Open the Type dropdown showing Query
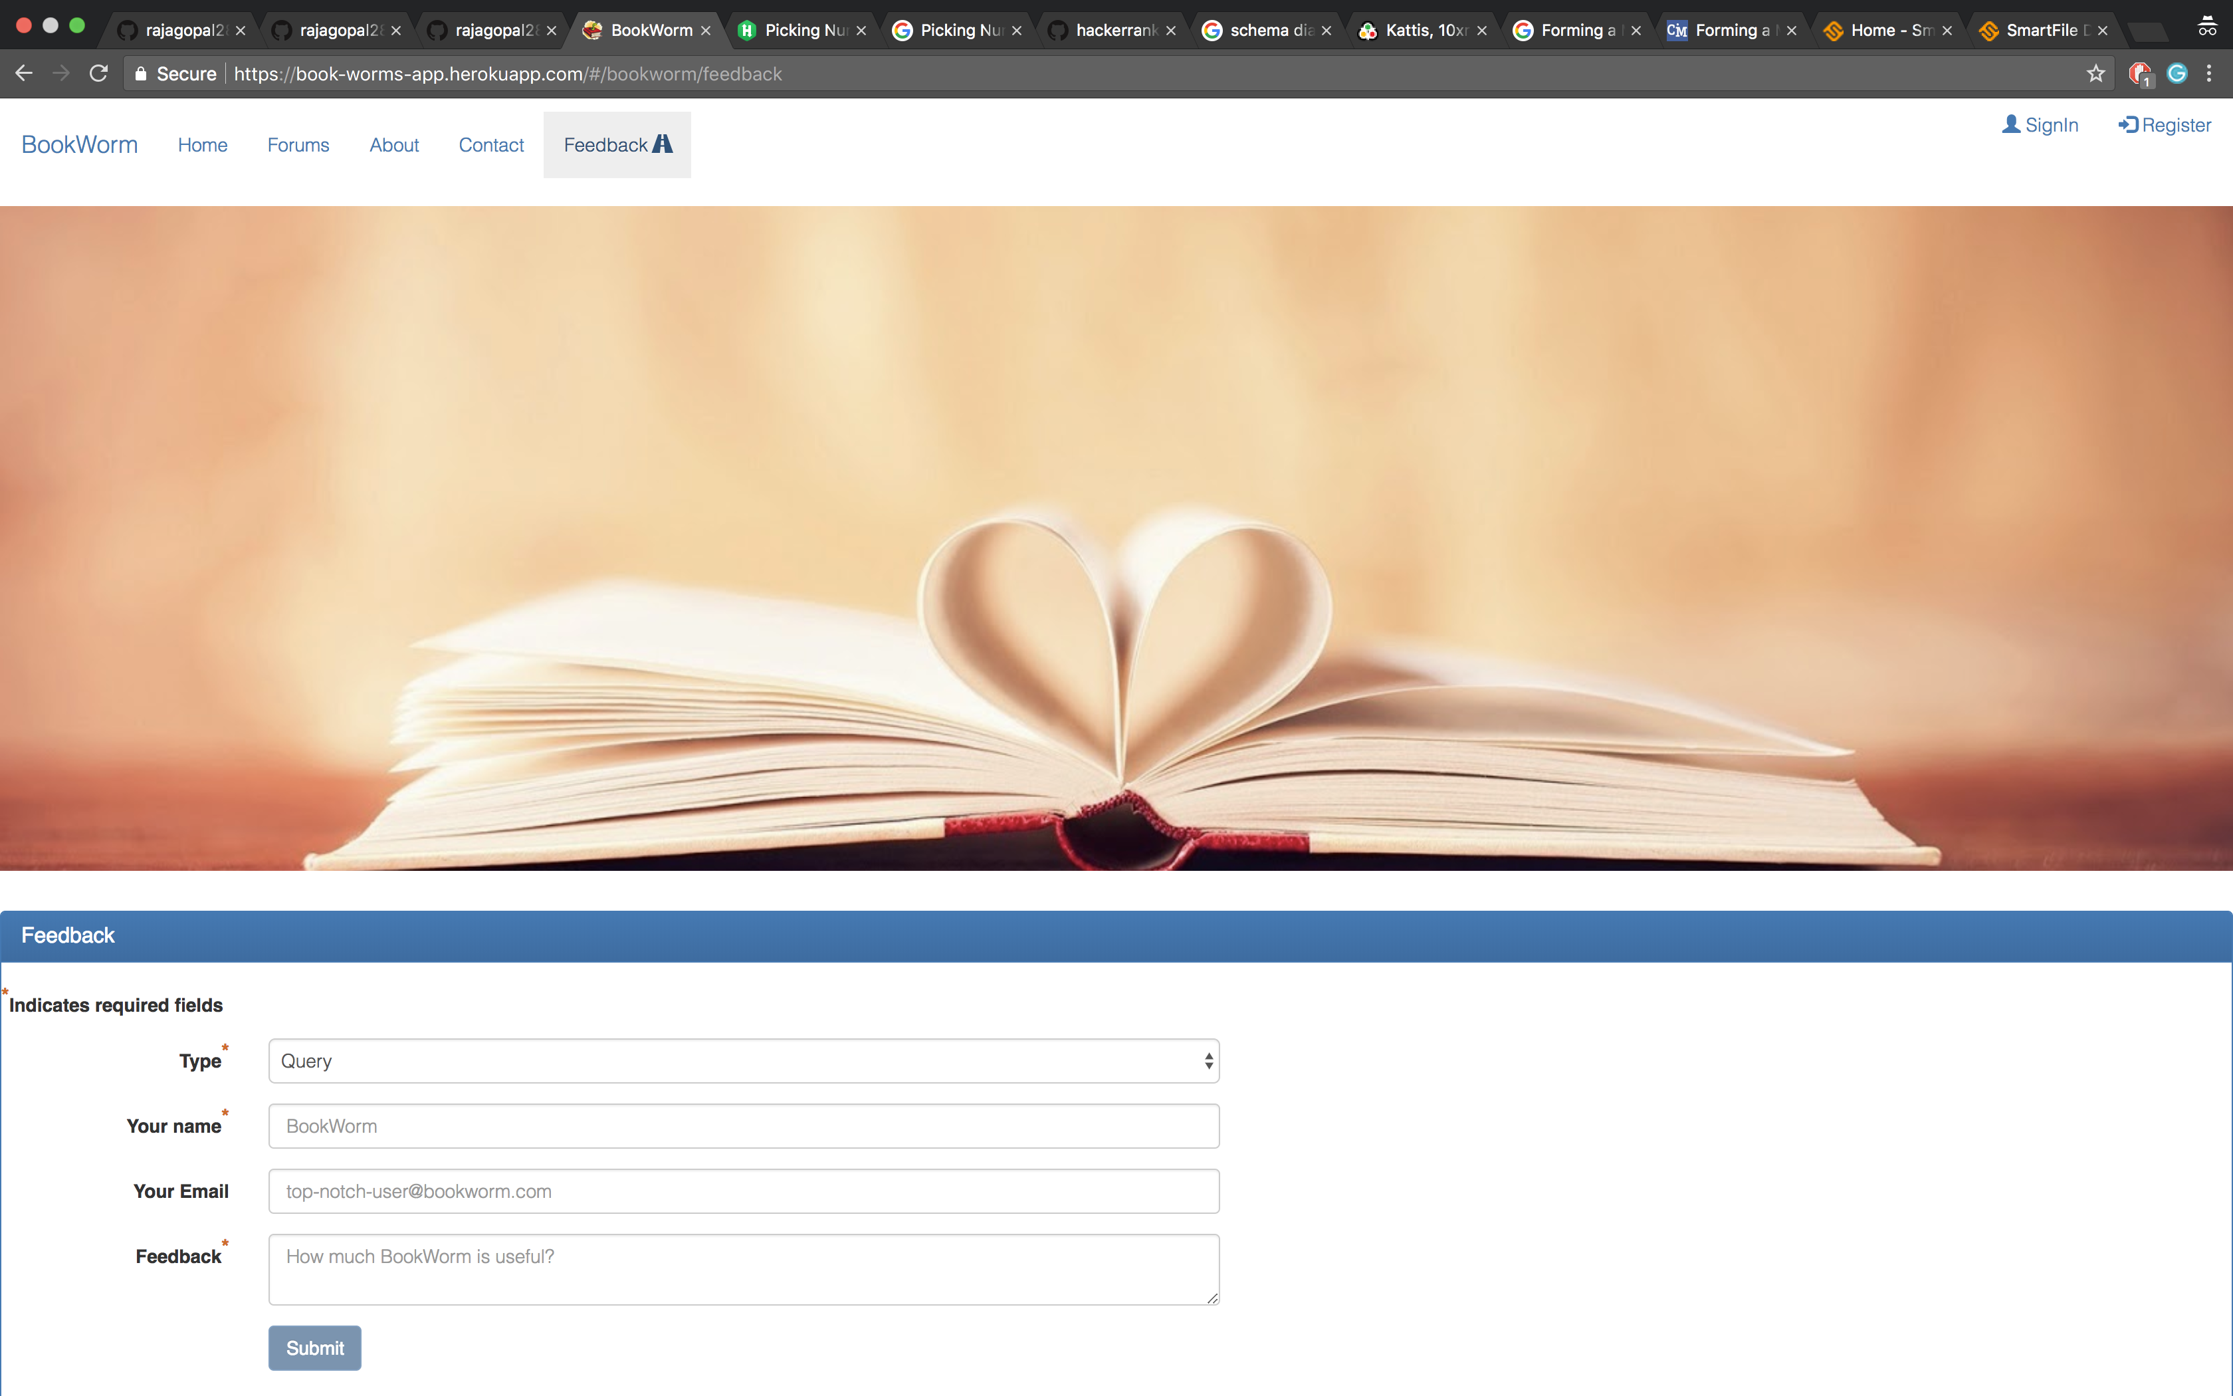The image size is (2233, 1396). (743, 1061)
